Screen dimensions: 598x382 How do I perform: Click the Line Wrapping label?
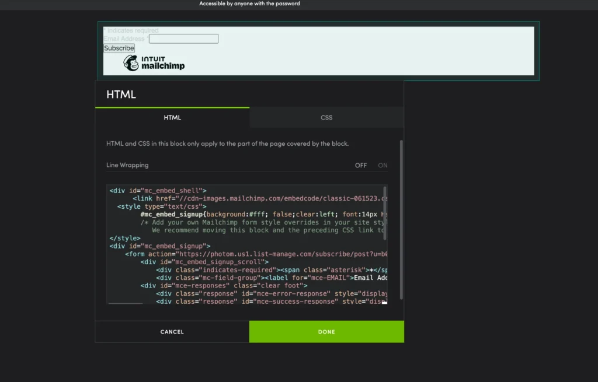(127, 165)
